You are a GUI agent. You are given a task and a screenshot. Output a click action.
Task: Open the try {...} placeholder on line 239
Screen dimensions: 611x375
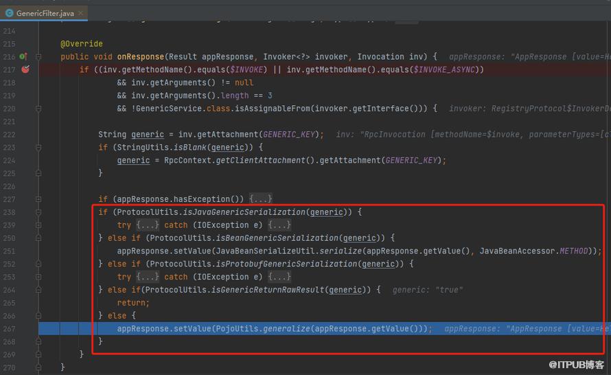(148, 225)
